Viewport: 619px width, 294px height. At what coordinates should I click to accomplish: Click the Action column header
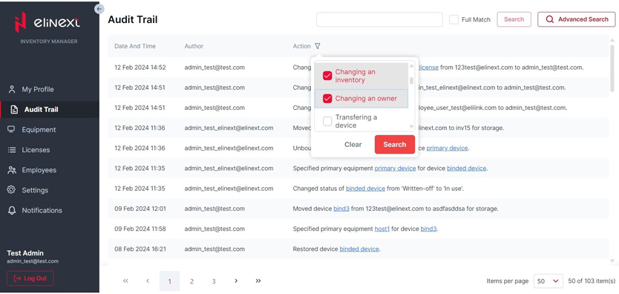click(x=302, y=46)
